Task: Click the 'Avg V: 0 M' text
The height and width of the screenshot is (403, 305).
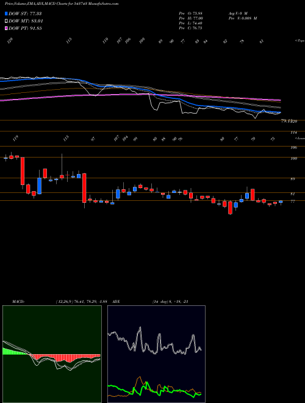Action: tap(237, 13)
